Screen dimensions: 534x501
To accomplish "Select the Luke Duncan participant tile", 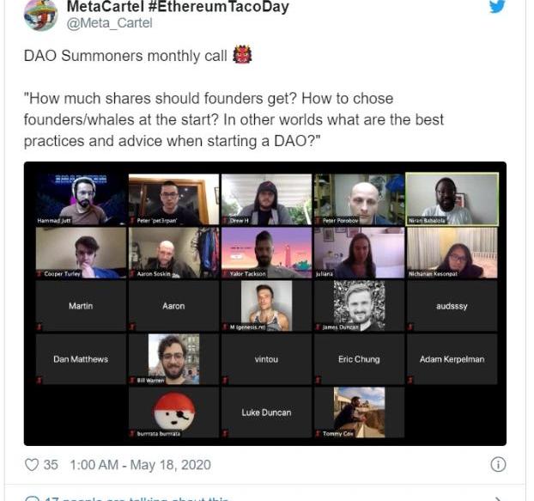I will point(266,412).
